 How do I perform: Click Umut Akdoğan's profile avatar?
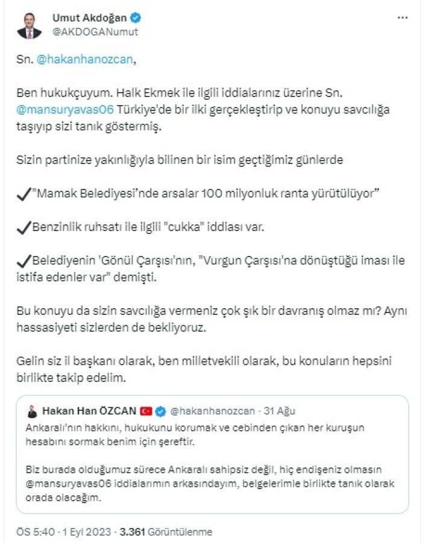(30, 26)
